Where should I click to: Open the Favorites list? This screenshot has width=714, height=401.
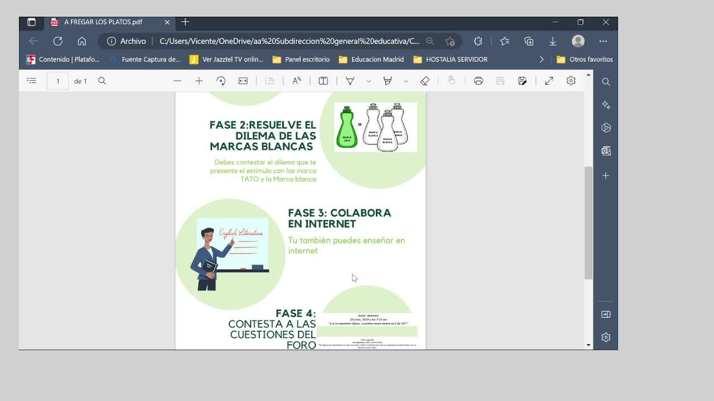pyautogui.click(x=505, y=41)
